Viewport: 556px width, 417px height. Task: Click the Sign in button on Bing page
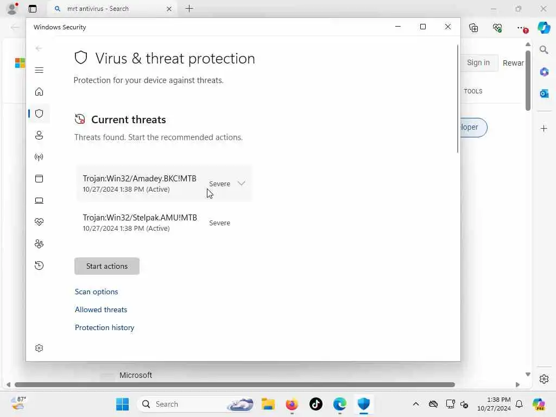[478, 63]
